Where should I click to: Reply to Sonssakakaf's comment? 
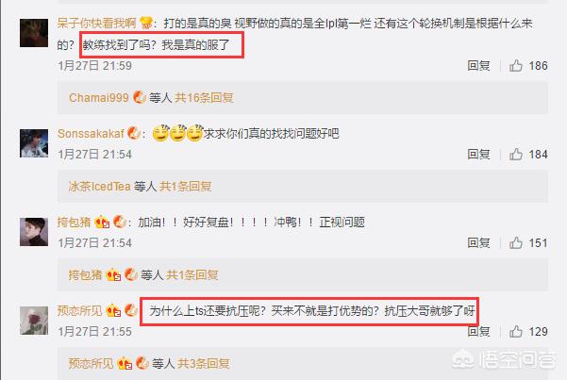click(478, 154)
